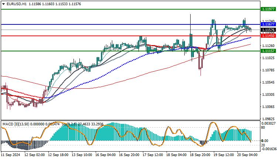The width and height of the screenshot is (277, 159).
Task: Click the 12 Sep 18:00 time label
Action: click(58, 155)
